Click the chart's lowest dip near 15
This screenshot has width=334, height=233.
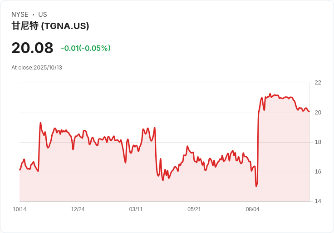coord(256,186)
